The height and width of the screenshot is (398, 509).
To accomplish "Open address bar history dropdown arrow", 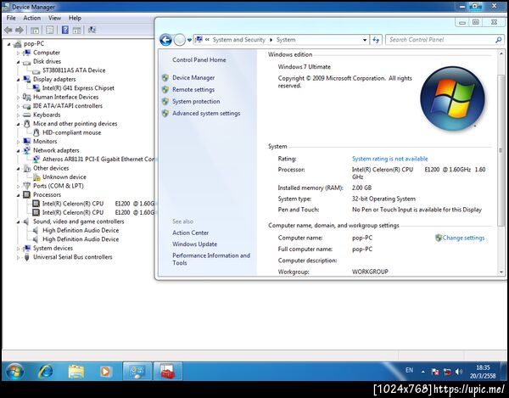I will pos(365,40).
